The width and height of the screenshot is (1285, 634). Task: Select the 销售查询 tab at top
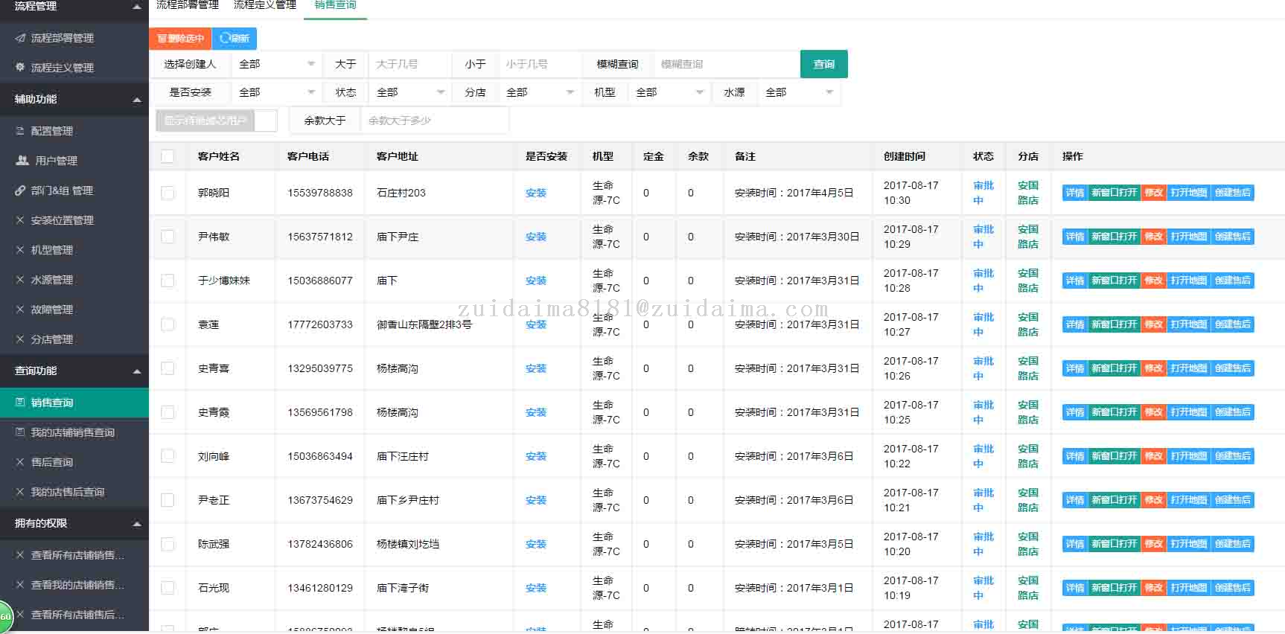click(335, 6)
